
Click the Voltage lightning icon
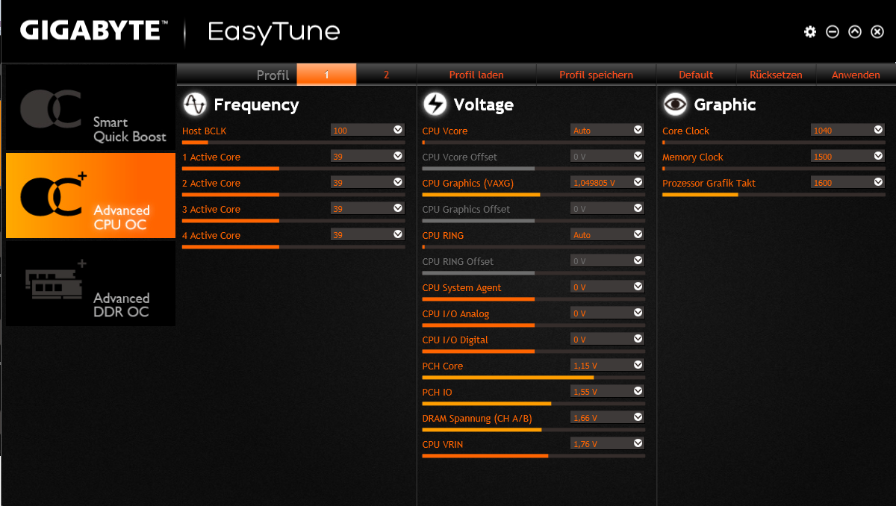435,104
